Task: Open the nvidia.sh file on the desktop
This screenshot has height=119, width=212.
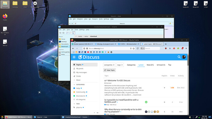Action: pyautogui.click(x=186, y=4)
